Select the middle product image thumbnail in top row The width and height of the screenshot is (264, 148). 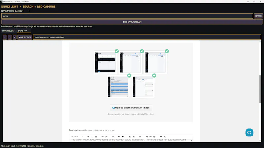pyautogui.click(x=130, y=62)
